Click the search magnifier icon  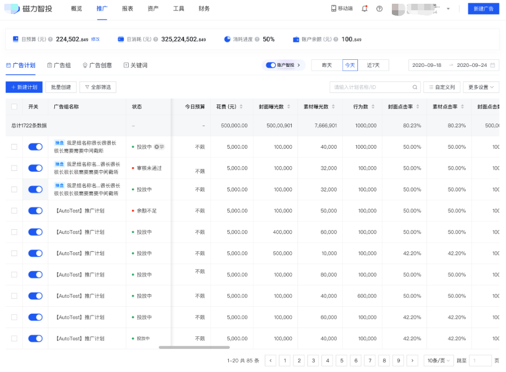click(x=414, y=87)
